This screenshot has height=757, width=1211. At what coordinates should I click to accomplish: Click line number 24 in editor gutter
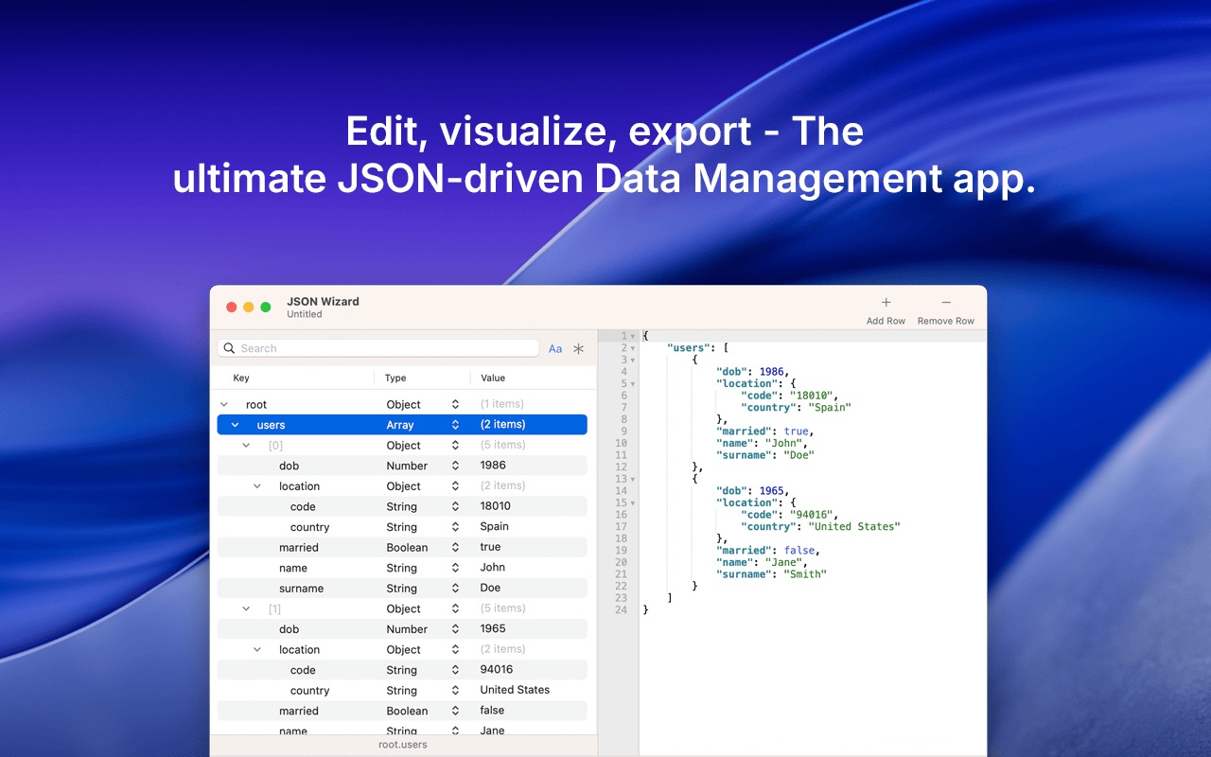[x=621, y=610]
